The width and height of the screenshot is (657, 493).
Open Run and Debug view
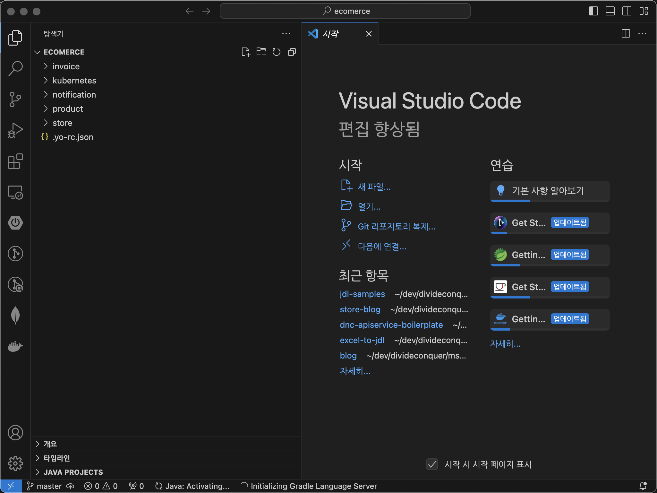click(15, 130)
